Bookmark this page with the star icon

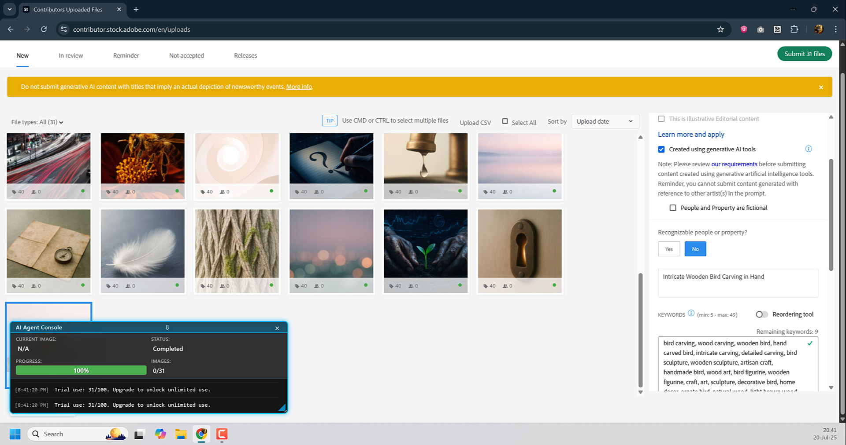[x=720, y=29]
